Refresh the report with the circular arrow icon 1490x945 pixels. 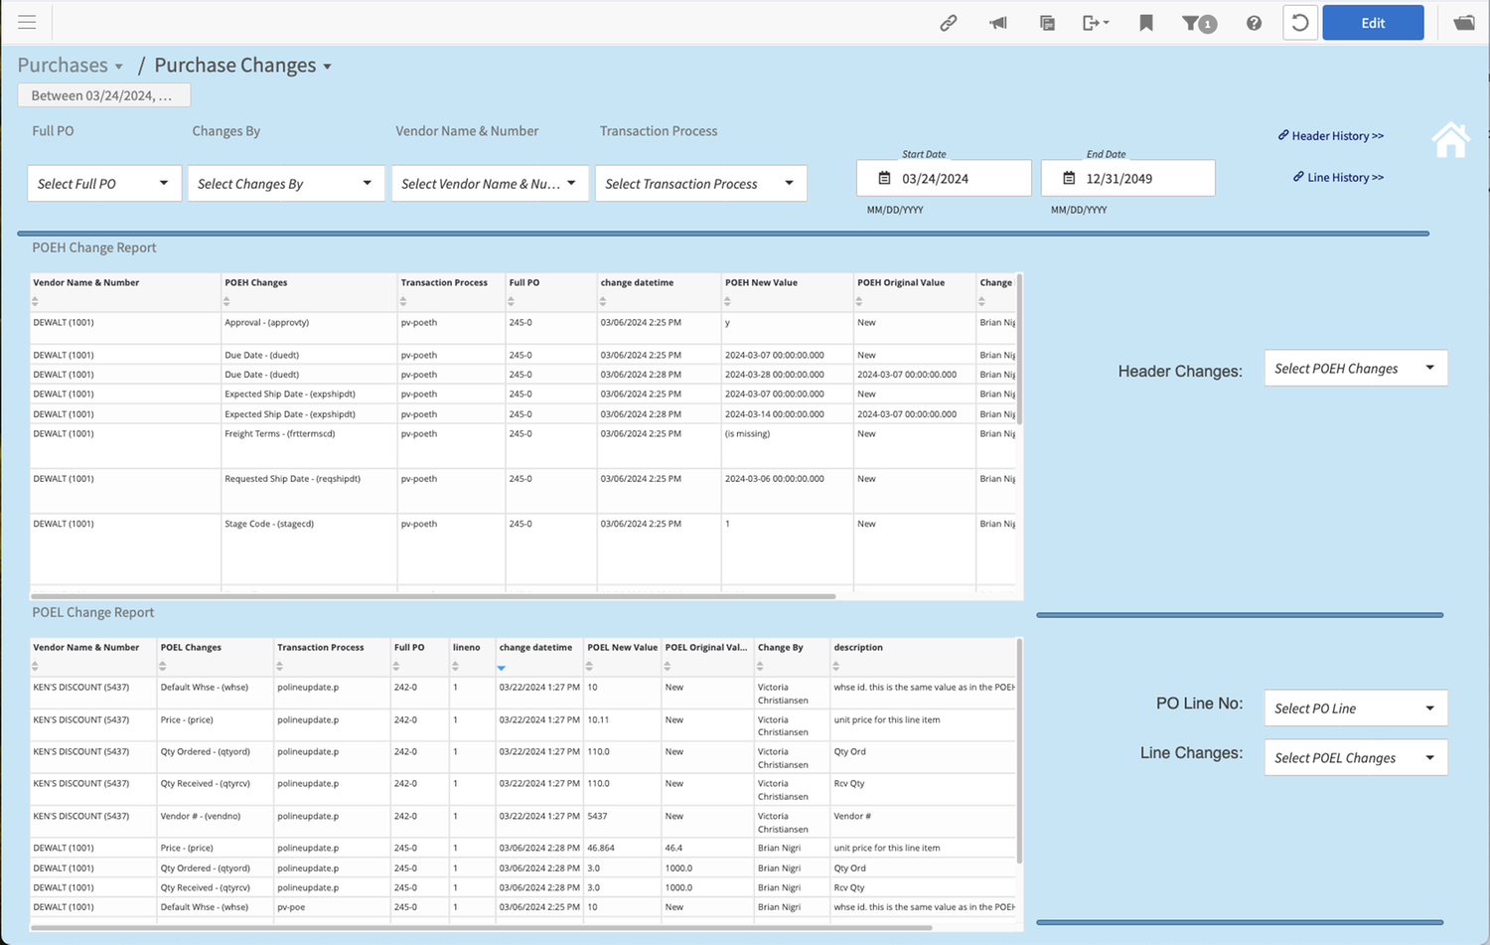coord(1300,22)
